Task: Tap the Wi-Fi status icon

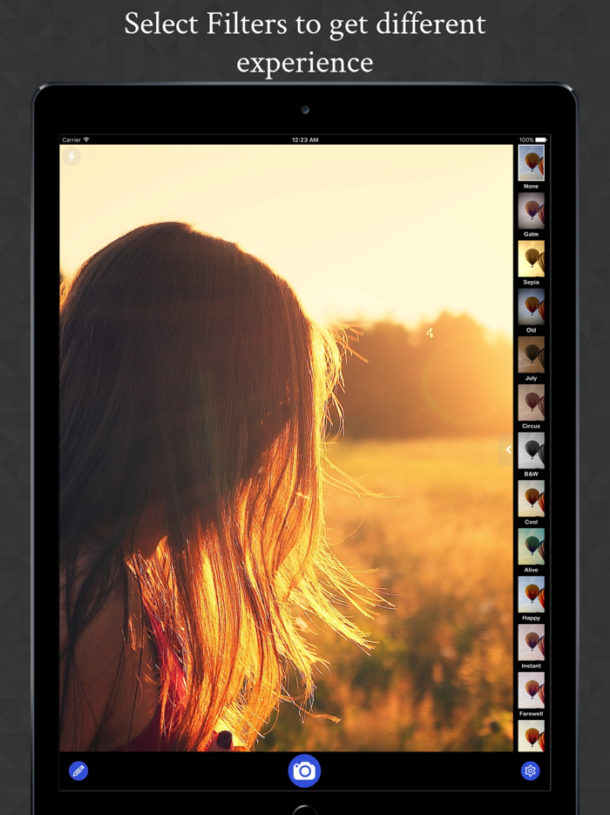Action: click(86, 140)
